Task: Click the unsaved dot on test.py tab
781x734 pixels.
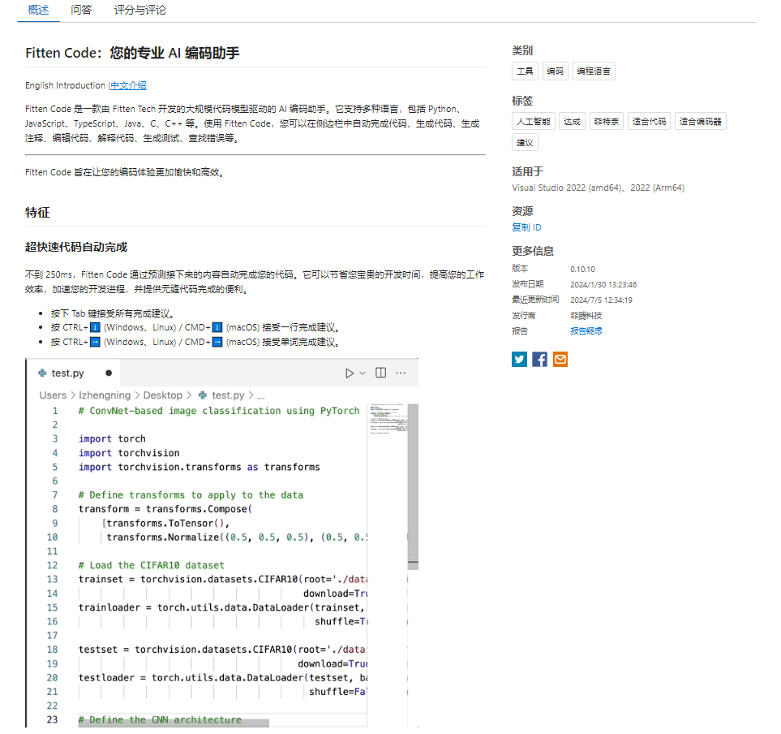Action: pyautogui.click(x=109, y=373)
